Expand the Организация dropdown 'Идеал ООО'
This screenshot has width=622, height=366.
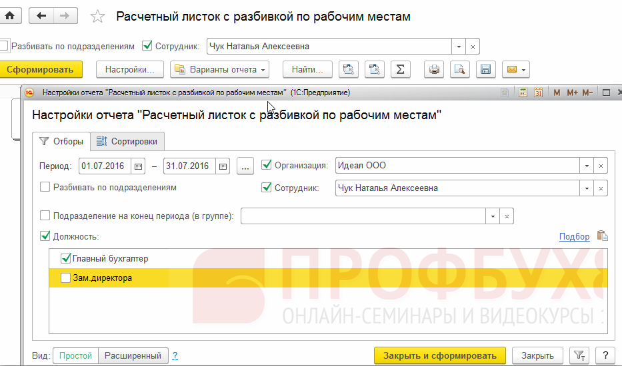587,166
